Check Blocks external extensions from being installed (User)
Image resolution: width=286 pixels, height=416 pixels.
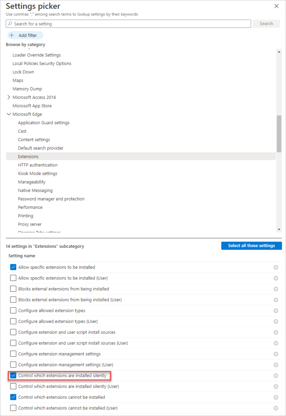[x=13, y=300]
